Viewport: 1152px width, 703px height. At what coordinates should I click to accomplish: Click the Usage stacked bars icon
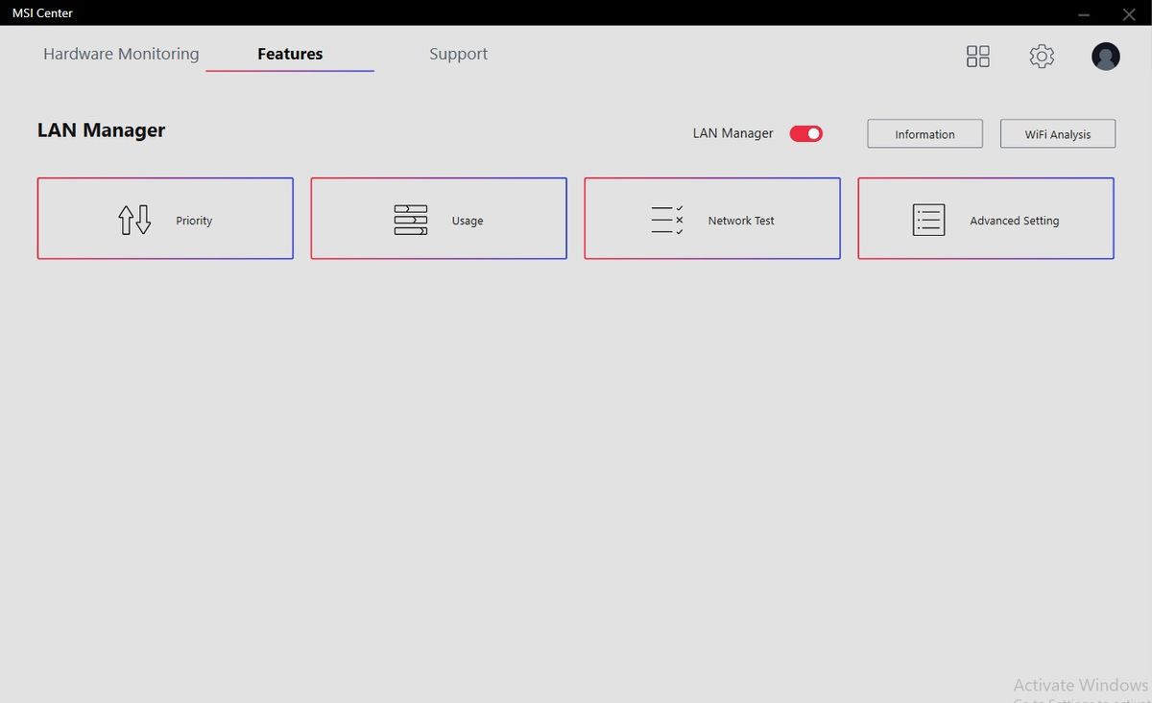(x=411, y=220)
